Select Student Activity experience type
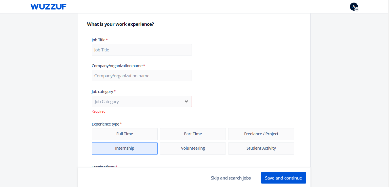 click(x=261, y=148)
